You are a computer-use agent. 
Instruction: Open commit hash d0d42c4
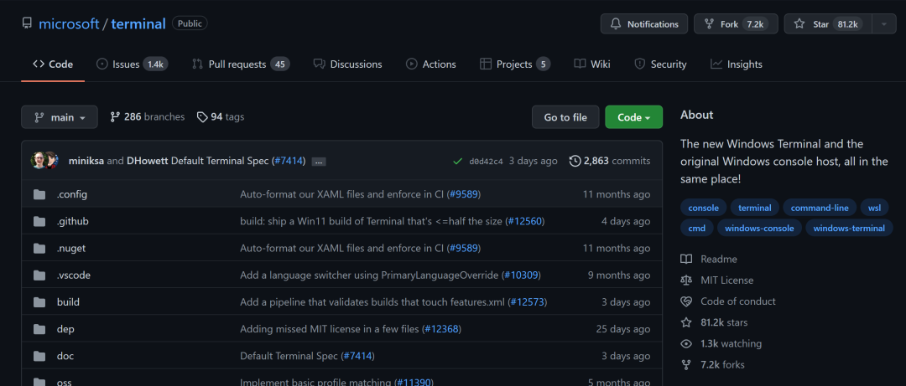click(486, 161)
